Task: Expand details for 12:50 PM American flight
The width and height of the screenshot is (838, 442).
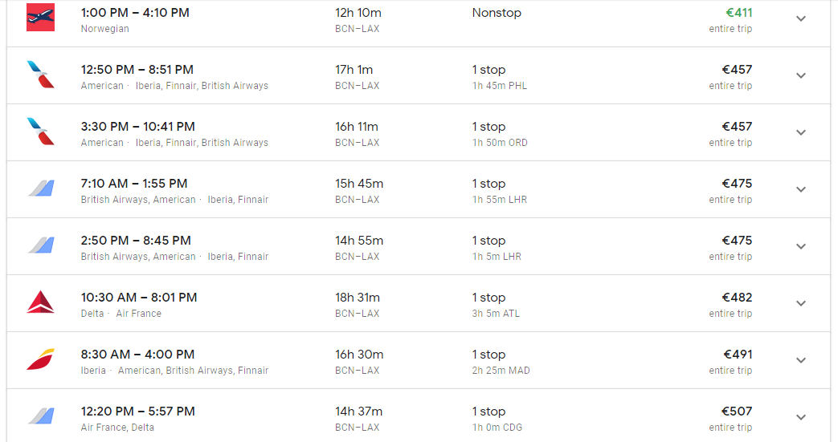Action: [800, 75]
